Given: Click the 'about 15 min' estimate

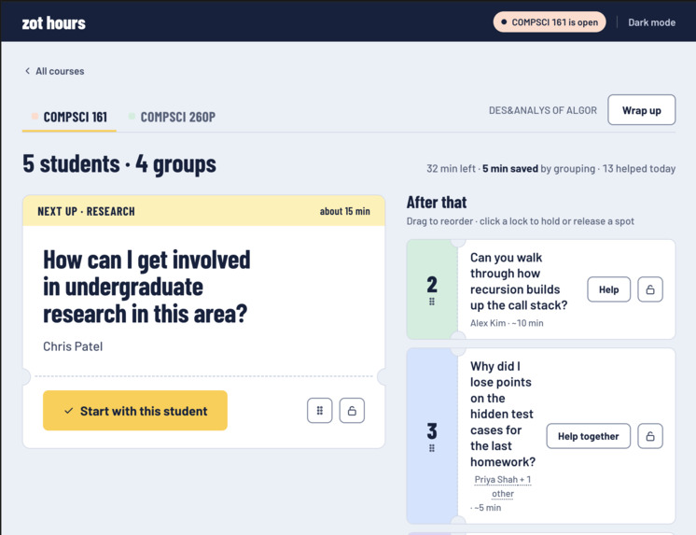Looking at the screenshot, I should 345,212.
